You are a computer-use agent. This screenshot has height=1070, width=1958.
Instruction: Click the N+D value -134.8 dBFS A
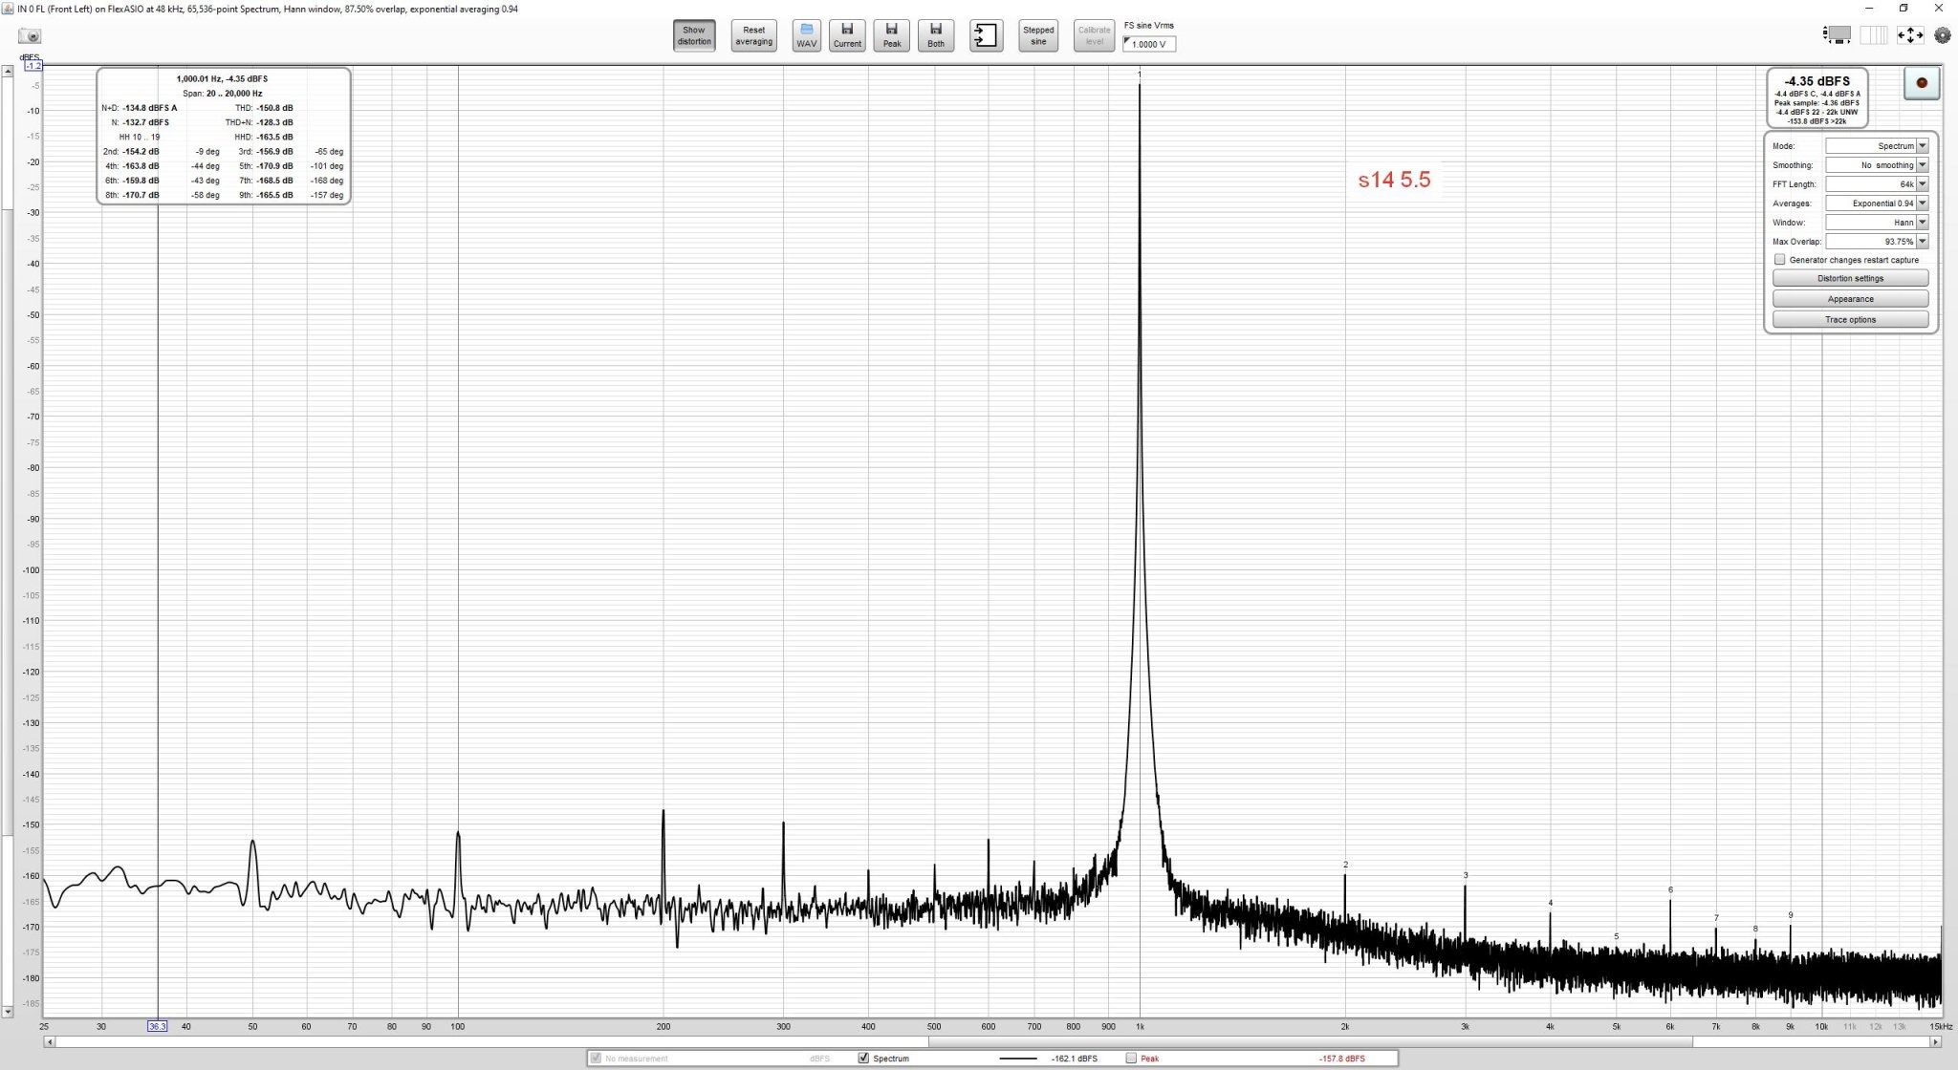coord(150,108)
